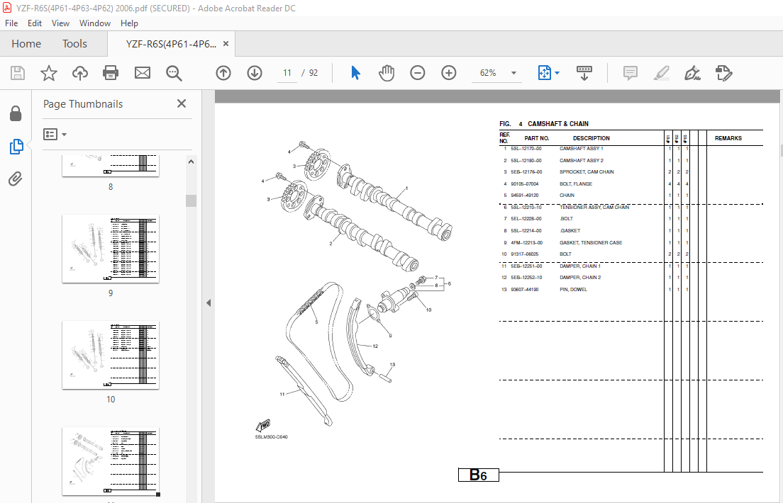
Task: Expand the fit page options dropdown arrow
Action: (557, 73)
